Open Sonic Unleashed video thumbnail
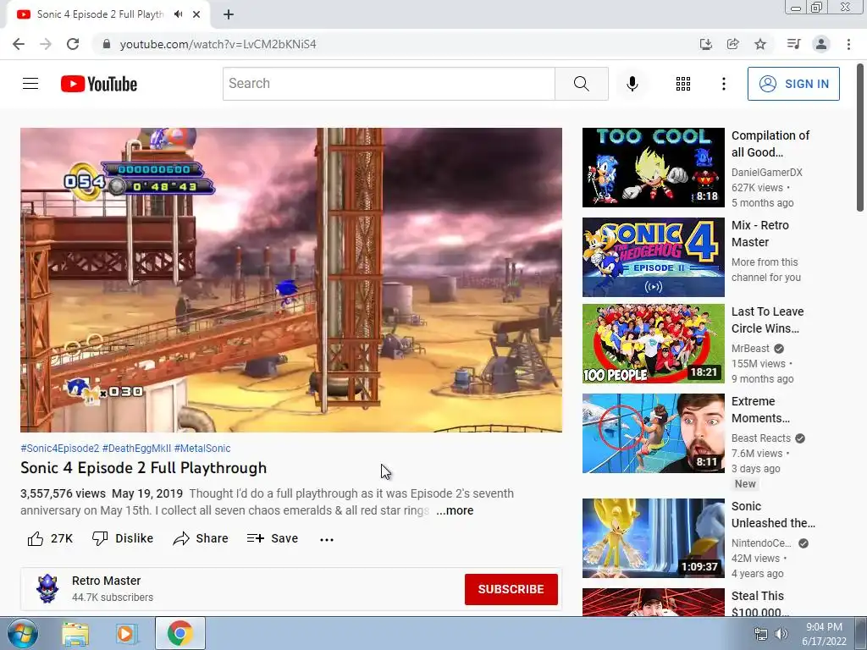Viewport: 867px width, 650px height. coord(653,538)
